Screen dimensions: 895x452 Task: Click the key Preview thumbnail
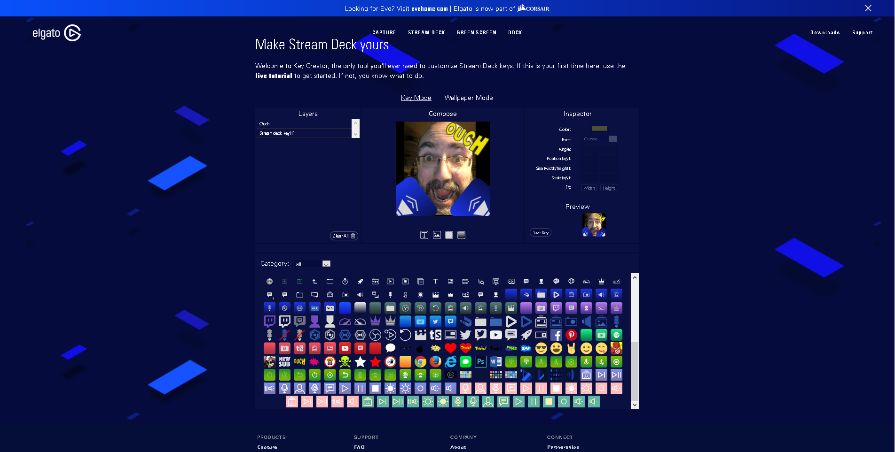594,225
